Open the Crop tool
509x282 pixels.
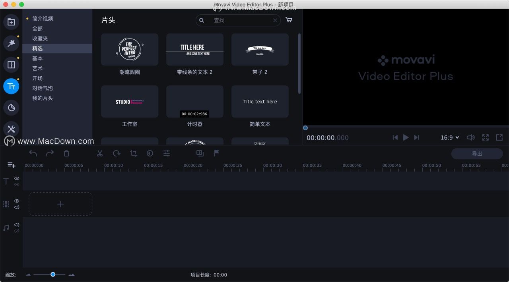tap(134, 153)
